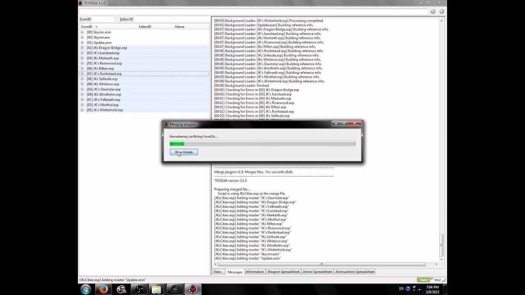Click the TES5Edit icon in the taskbar

pos(192,289)
